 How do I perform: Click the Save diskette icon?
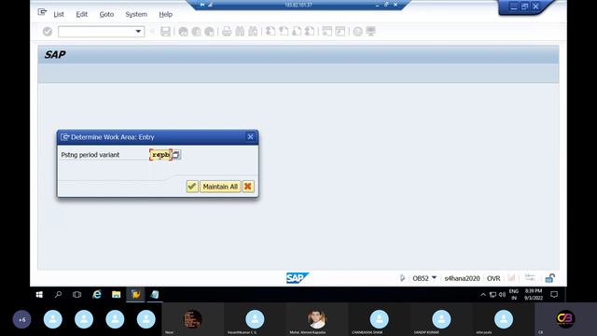click(x=165, y=31)
